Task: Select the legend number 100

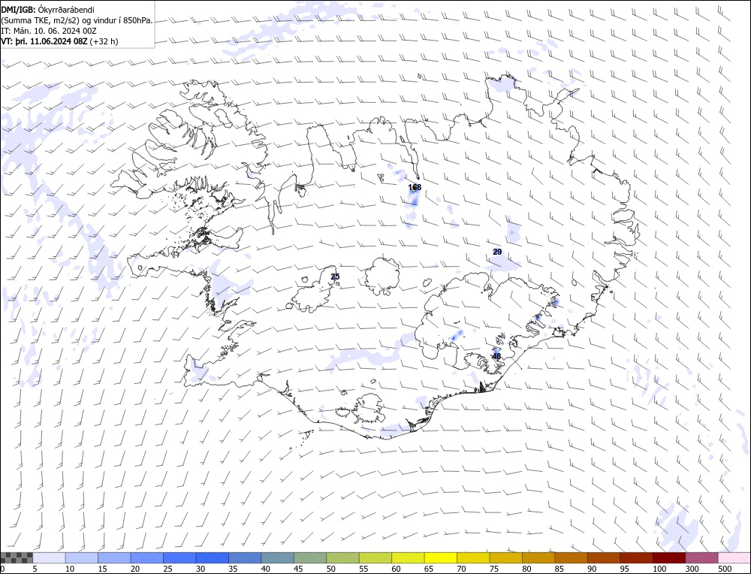Action: tap(659, 569)
